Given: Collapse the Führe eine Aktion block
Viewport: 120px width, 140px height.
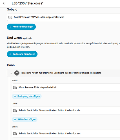Looking at the screenshot, I should 11,73.
